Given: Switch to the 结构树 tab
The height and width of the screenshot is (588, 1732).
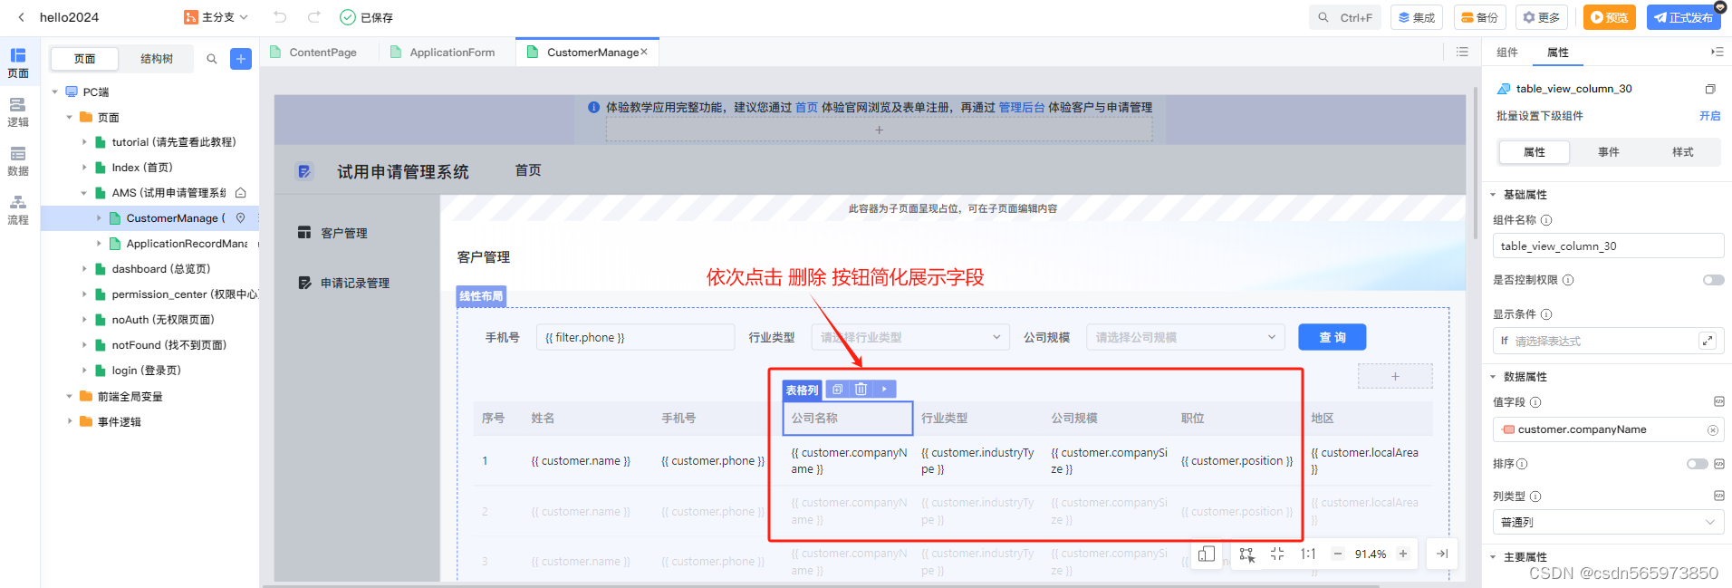Looking at the screenshot, I should pos(157,59).
